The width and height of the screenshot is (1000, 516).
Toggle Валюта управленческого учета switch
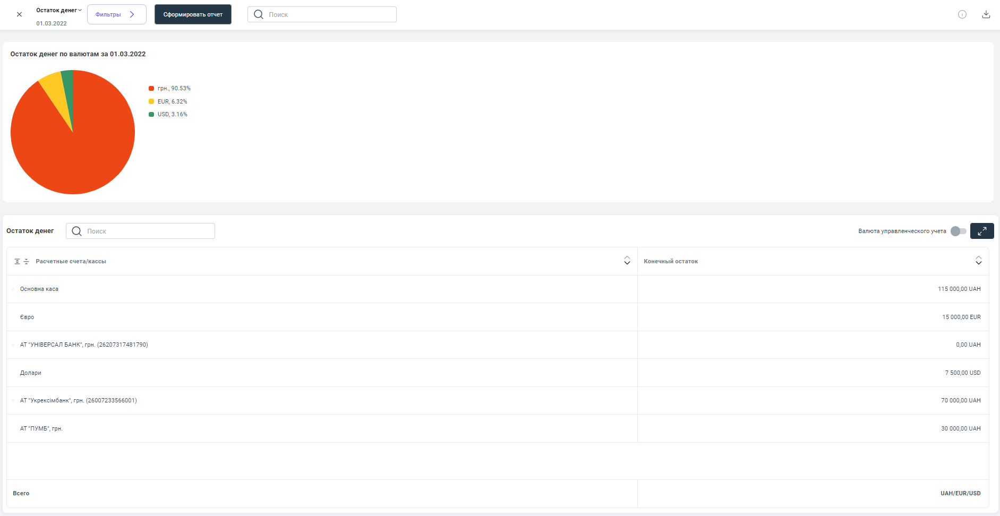pyautogui.click(x=958, y=231)
